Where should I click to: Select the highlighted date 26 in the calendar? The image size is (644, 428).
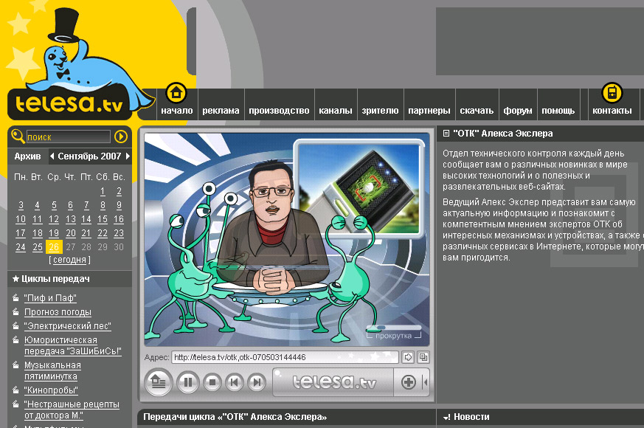(54, 247)
